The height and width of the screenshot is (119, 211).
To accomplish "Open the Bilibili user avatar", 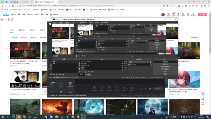I will coord(163,15).
